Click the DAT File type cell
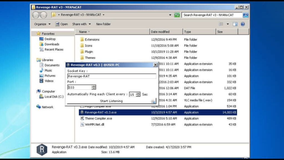The height and width of the screenshot is (160, 284). pyautogui.click(x=190, y=88)
